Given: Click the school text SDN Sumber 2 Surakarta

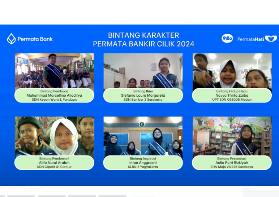Looking at the screenshot, I should coord(143,100).
